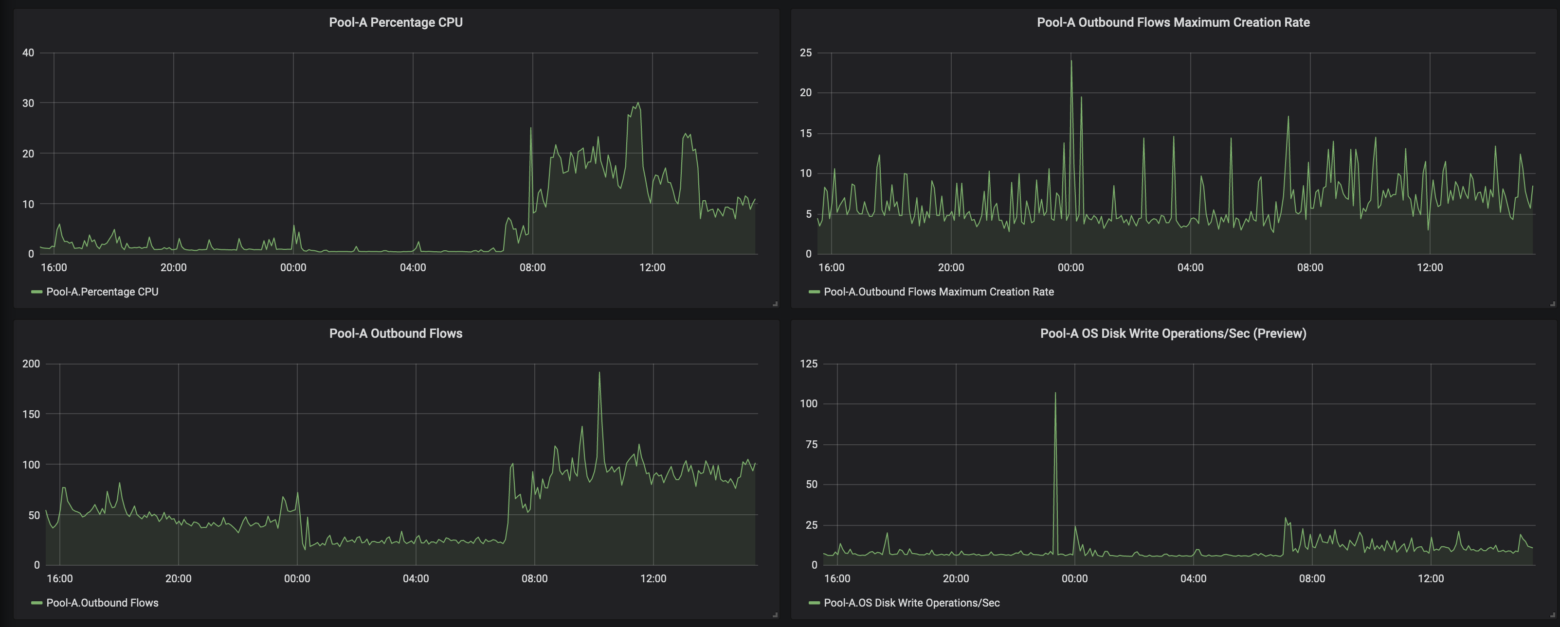Toggle Pool-A.Outbound Flows Maximum Creation Rate legend series

tap(938, 292)
